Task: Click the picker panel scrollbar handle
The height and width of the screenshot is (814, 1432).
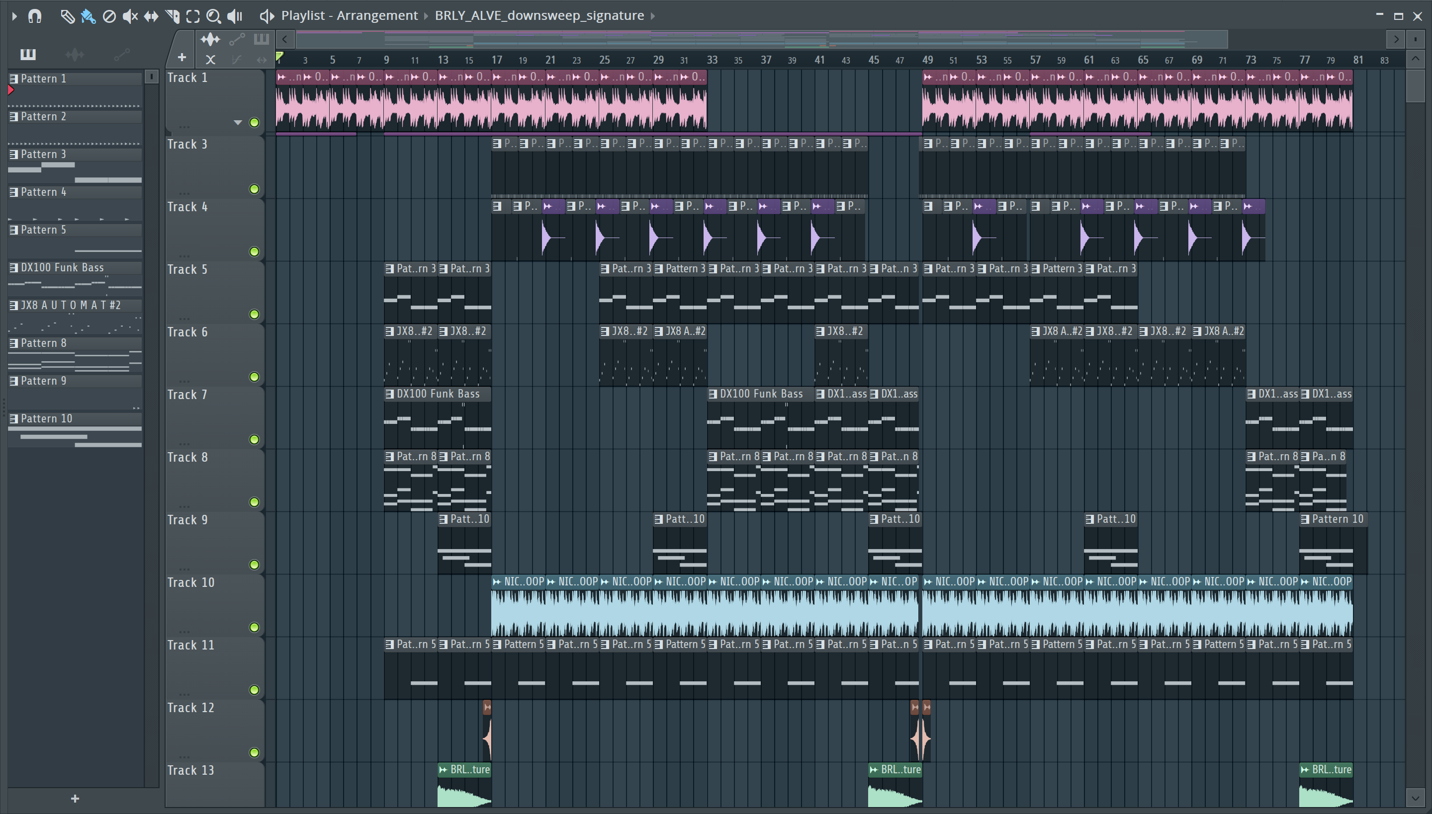Action: [151, 77]
